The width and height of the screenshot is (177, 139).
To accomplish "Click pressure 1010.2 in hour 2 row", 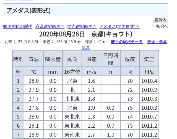I will click(x=149, y=89).
